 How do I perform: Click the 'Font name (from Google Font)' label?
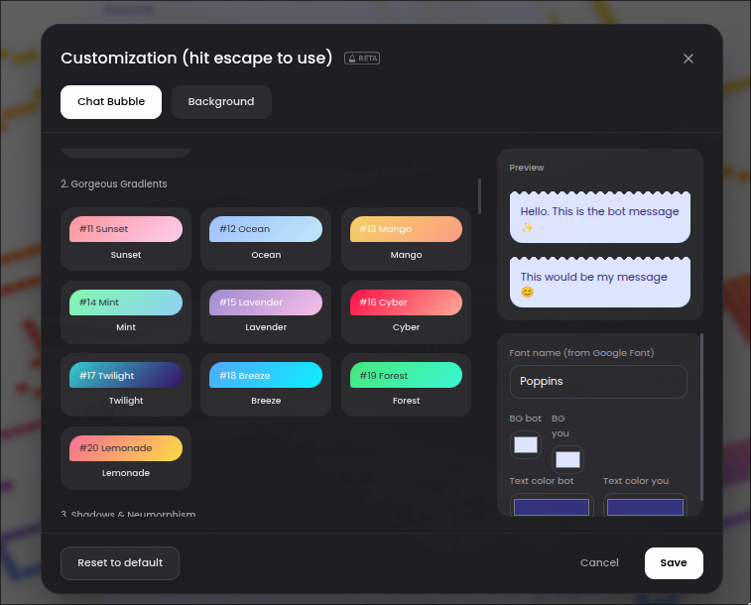581,353
